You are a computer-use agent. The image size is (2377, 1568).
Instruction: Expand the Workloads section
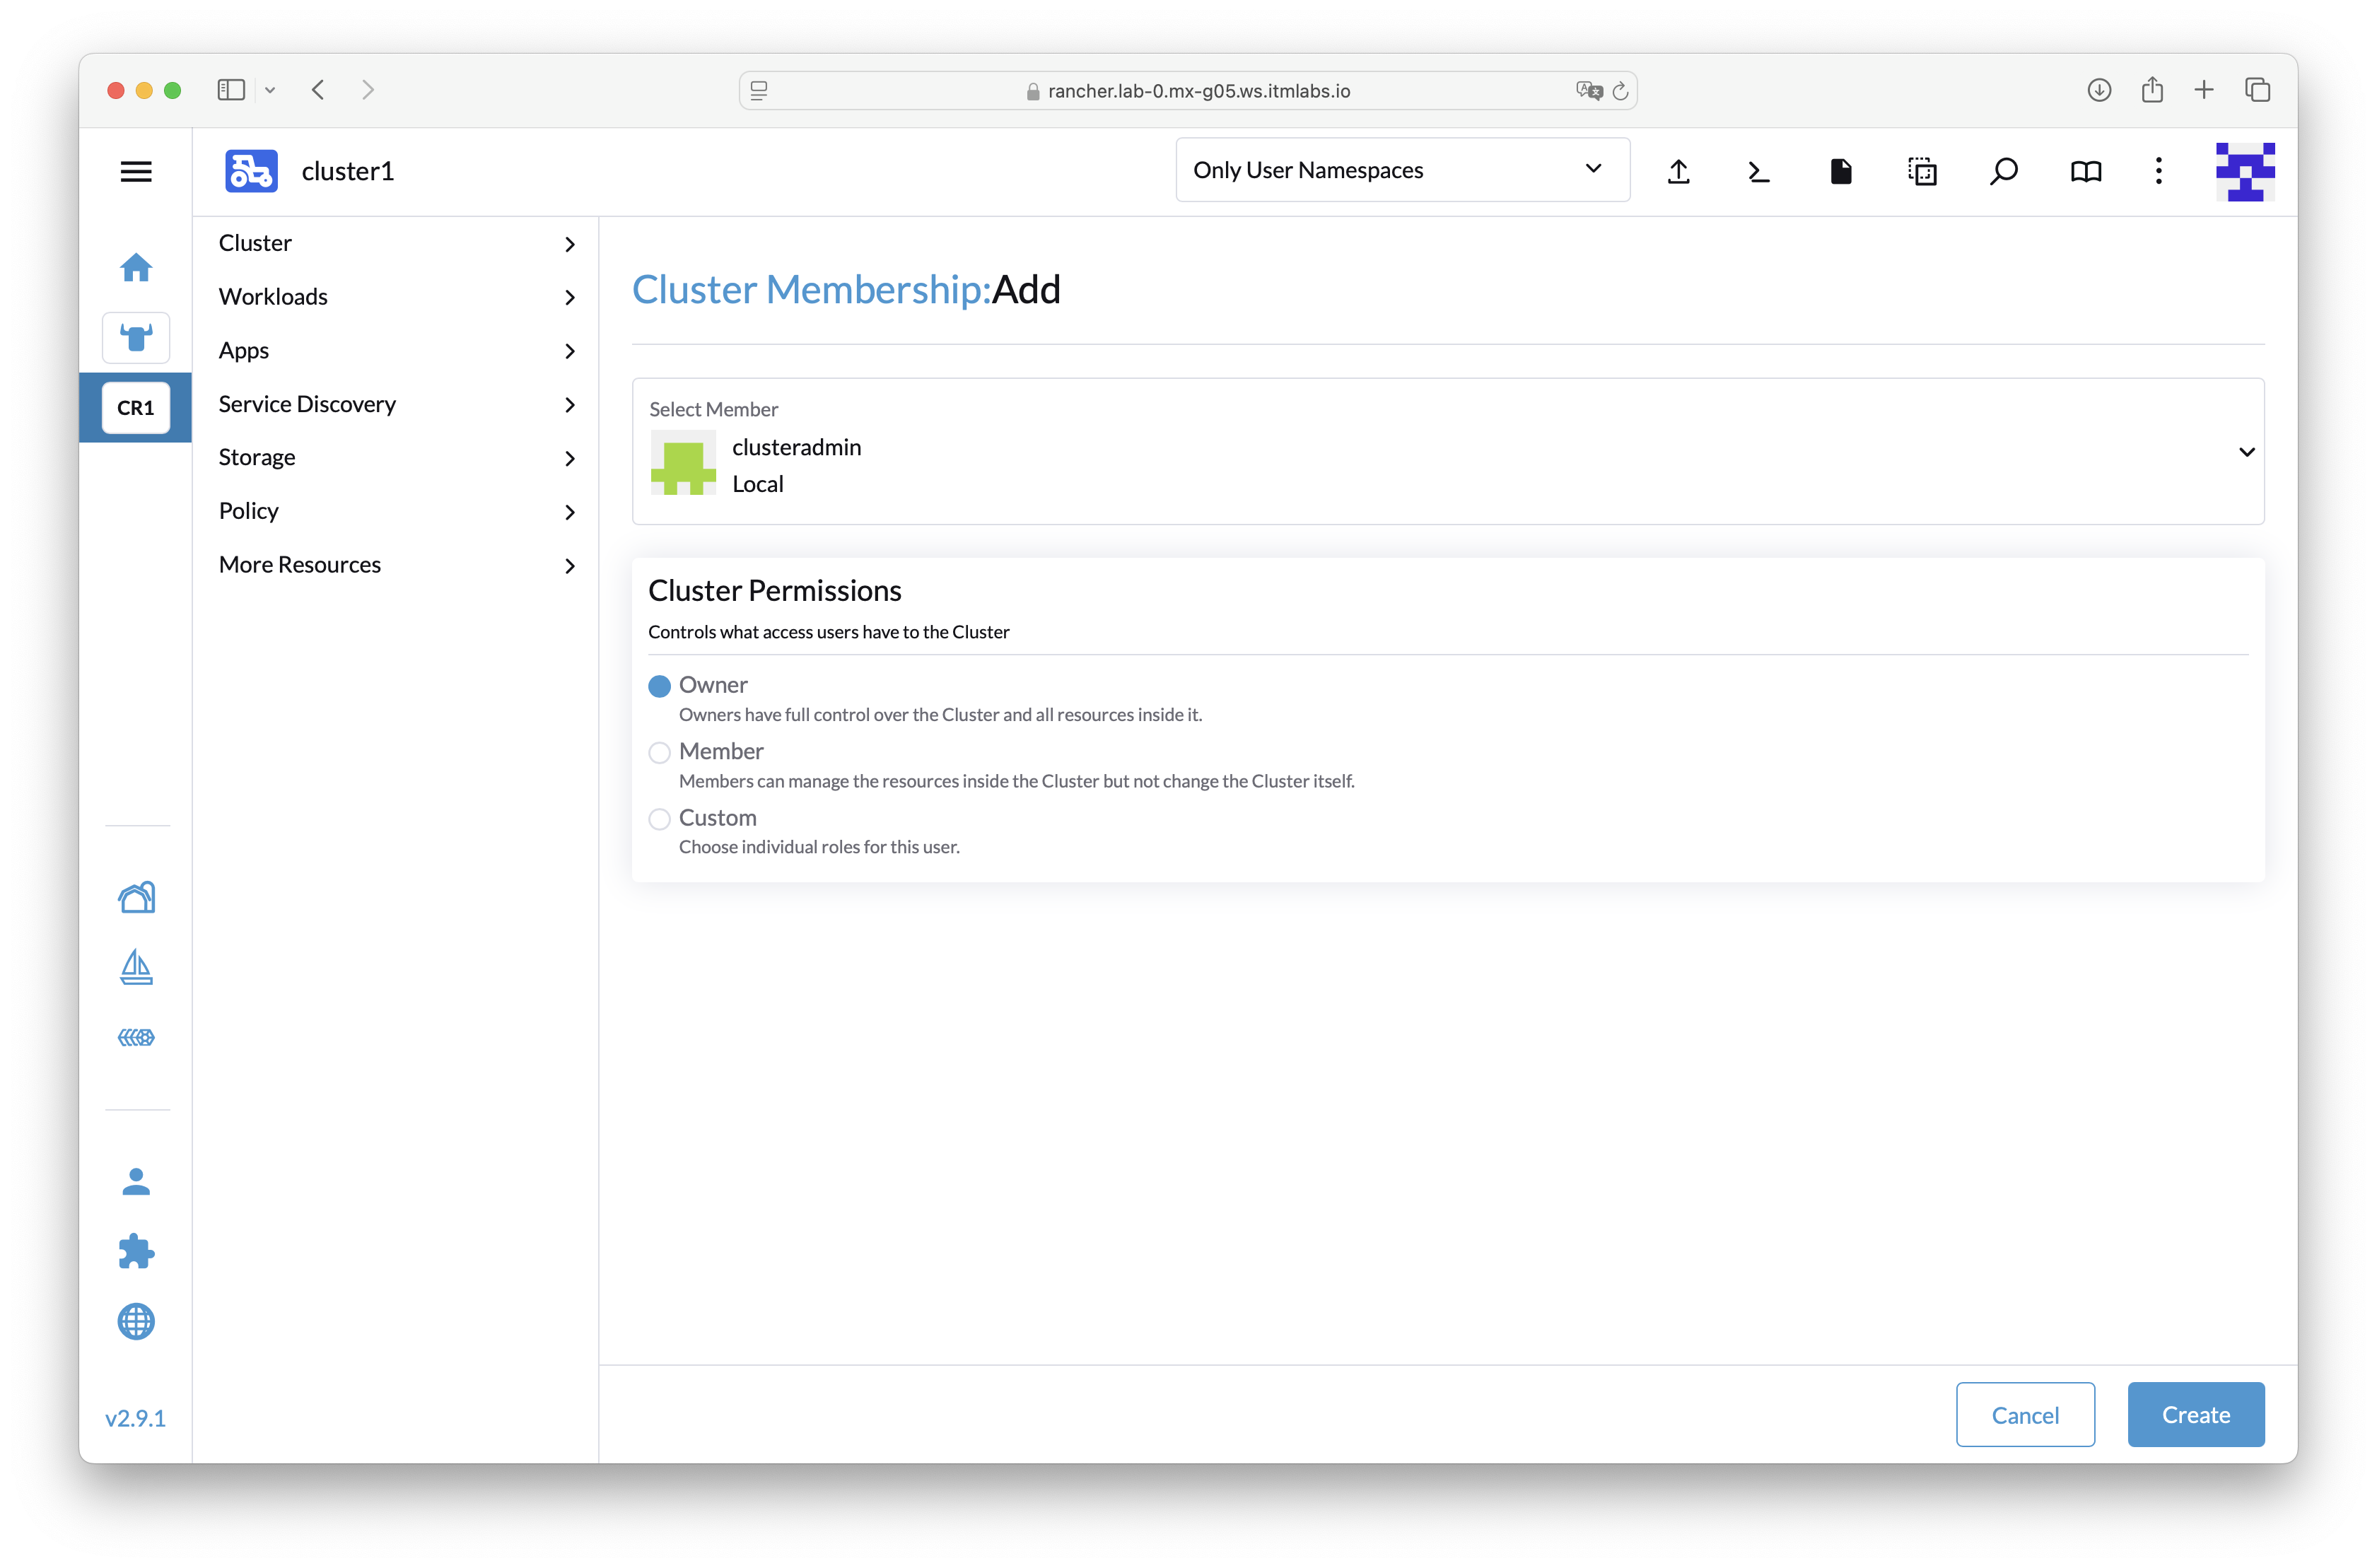point(395,296)
